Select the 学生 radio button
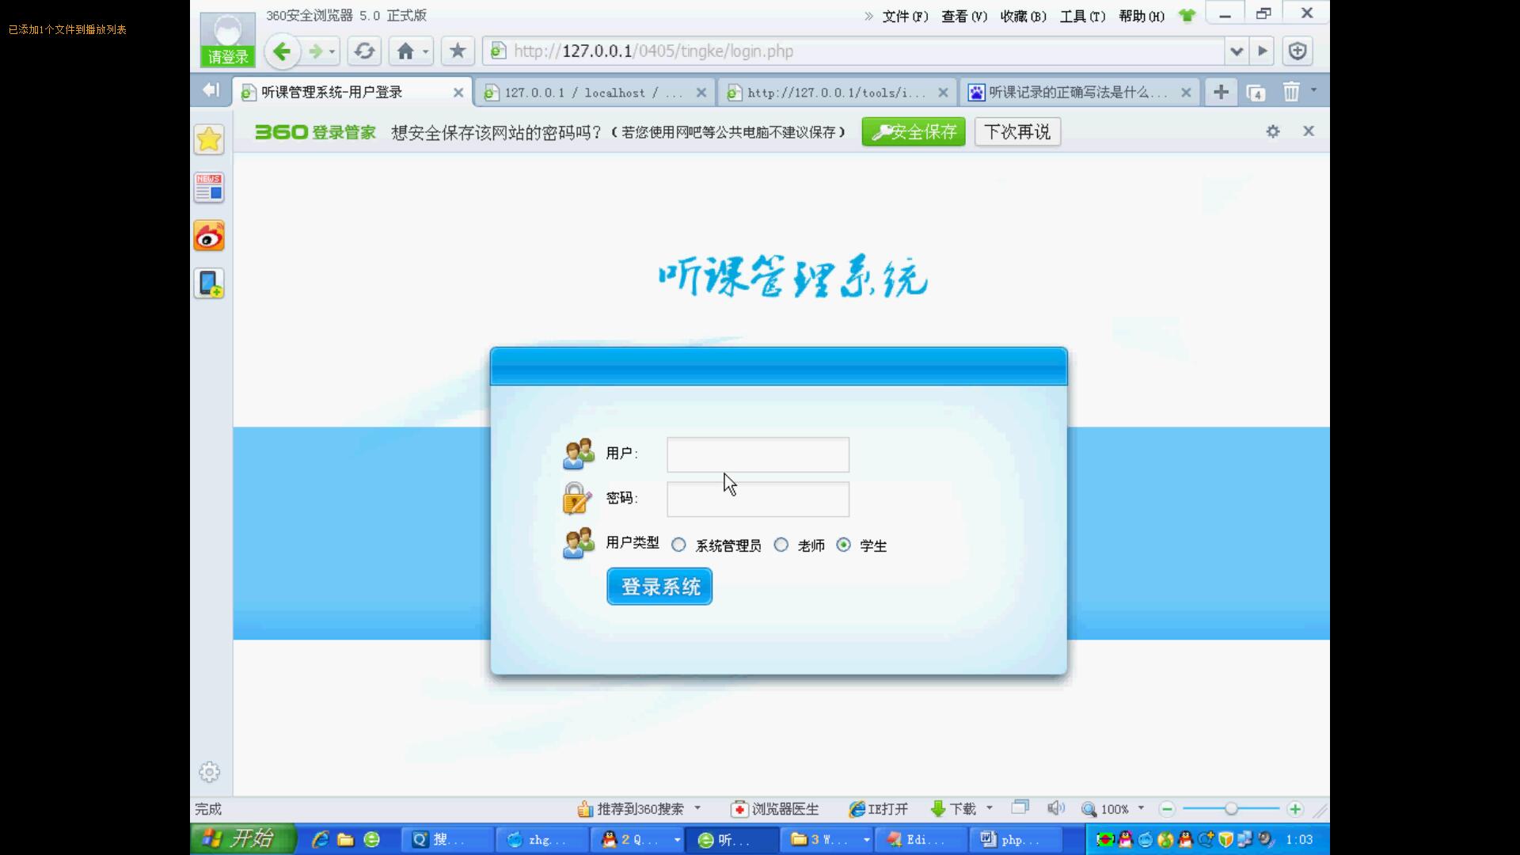Viewport: 1520px width, 855px height. 844,545
